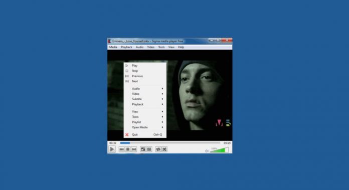Toggle loop repeat mode button
The width and height of the screenshot is (349, 190).
click(x=158, y=149)
